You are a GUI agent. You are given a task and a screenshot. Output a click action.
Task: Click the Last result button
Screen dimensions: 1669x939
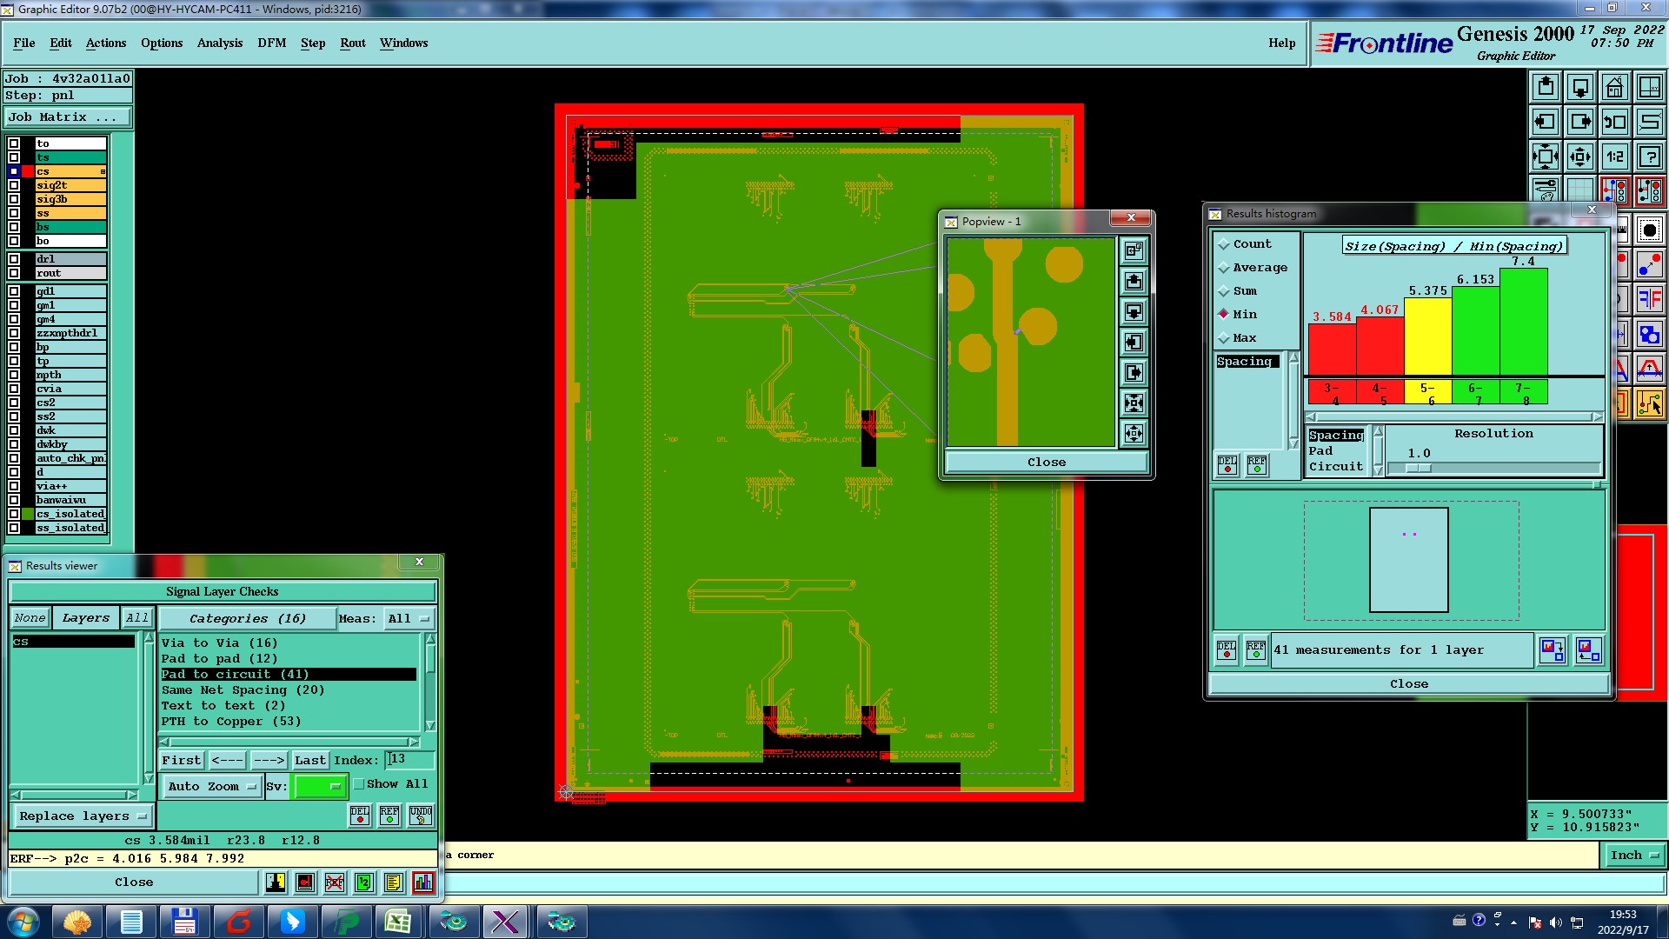tap(309, 761)
